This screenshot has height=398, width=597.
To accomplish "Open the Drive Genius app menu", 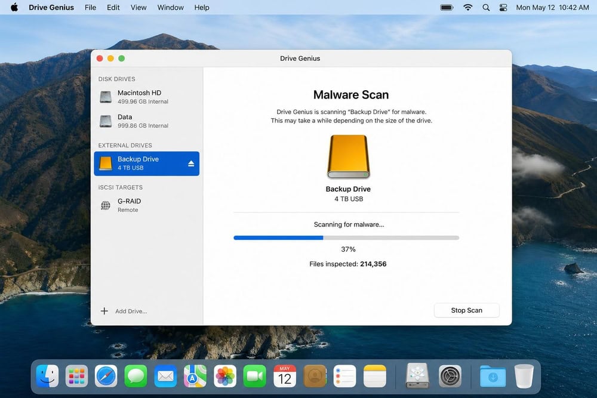I will 51,7.
